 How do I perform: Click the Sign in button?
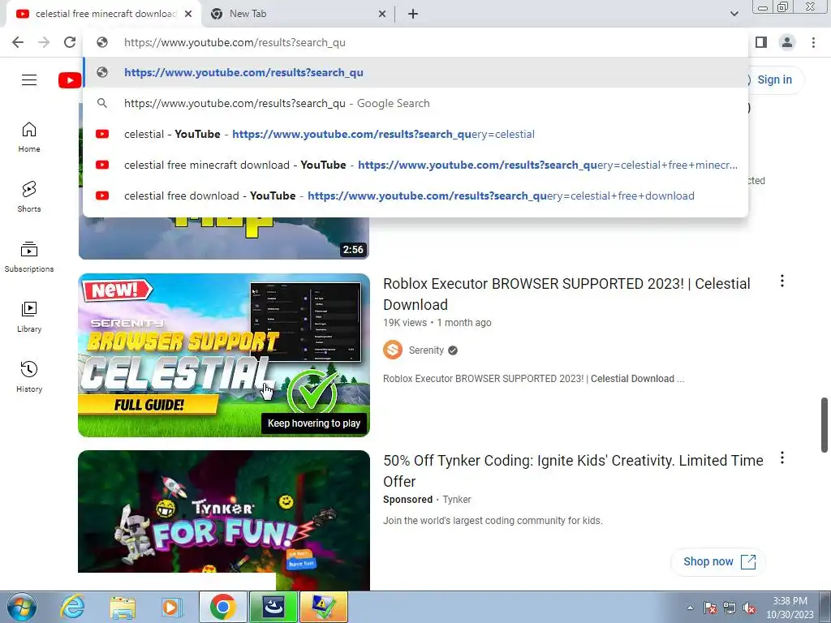[773, 80]
